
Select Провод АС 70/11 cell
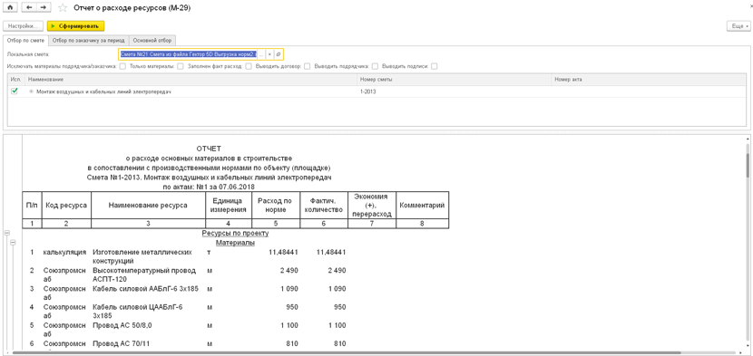point(148,344)
